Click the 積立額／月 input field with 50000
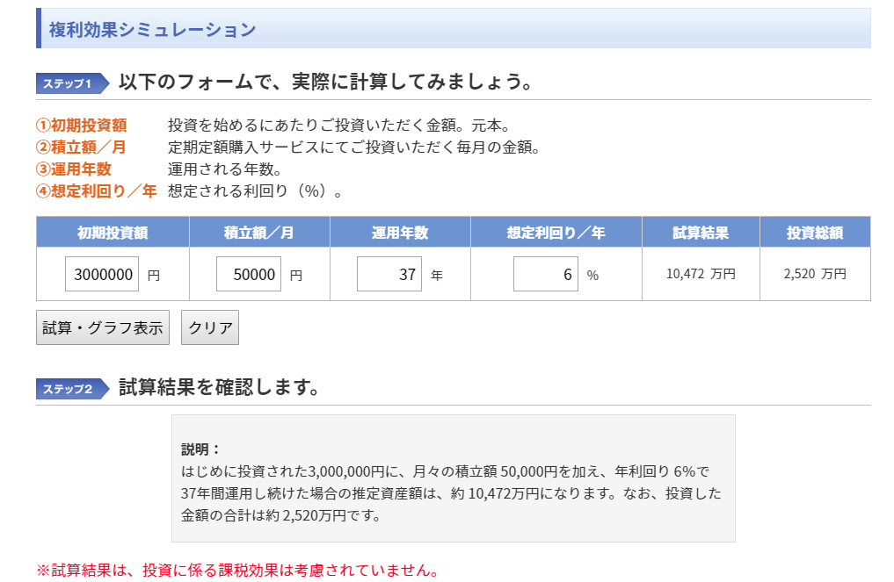894x582 pixels. point(249,274)
